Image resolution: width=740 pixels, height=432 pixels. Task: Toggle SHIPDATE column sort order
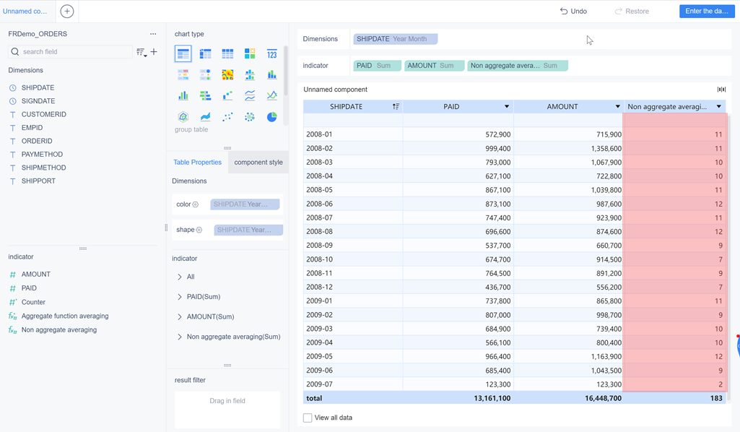[396, 107]
